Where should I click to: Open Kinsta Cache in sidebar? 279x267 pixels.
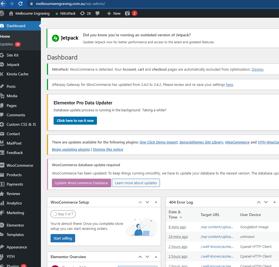tap(17, 74)
